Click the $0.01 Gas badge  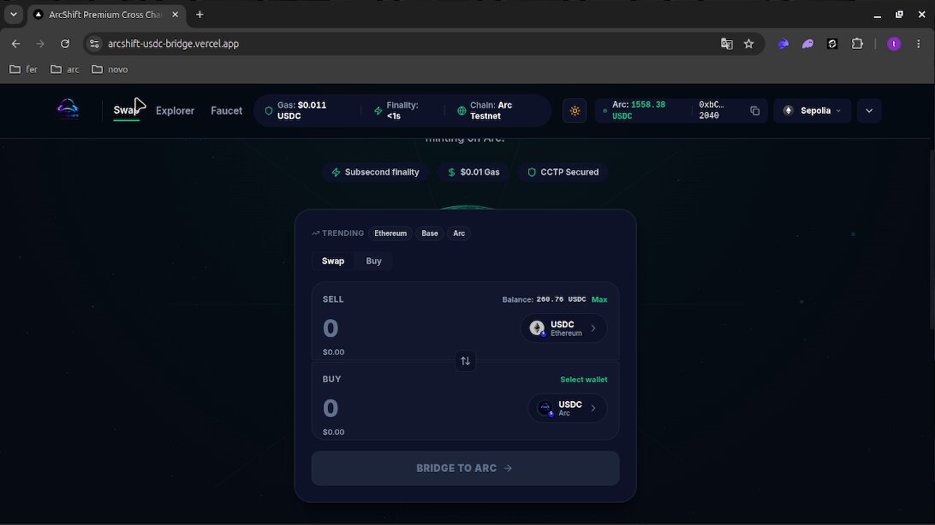point(473,172)
